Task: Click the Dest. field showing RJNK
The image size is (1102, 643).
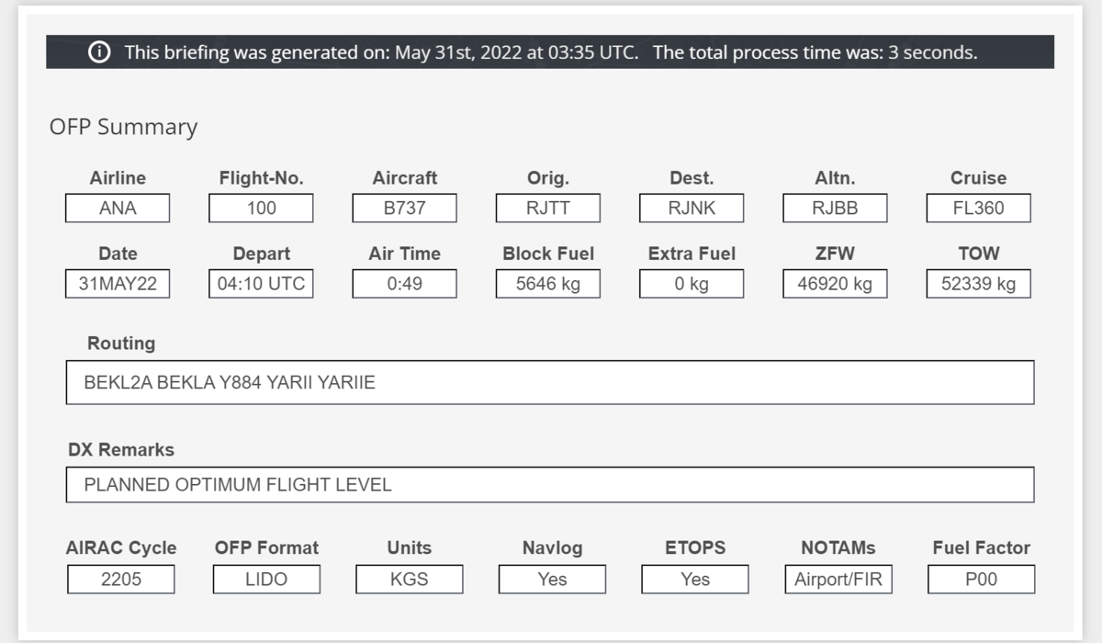Action: click(692, 209)
